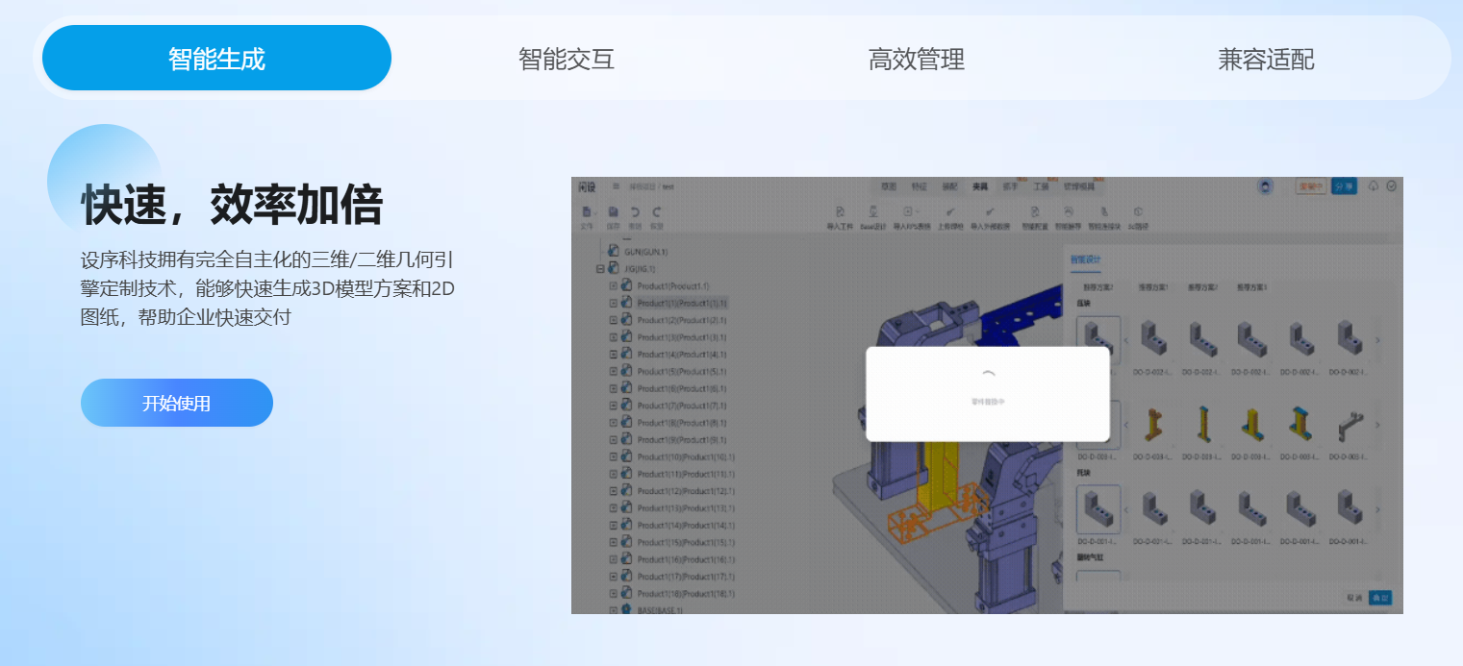The height and width of the screenshot is (666, 1463).
Task: Click the 上传焊枪 toolbar icon
Action: coord(950,211)
